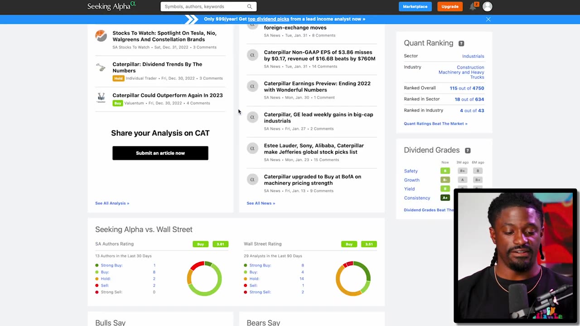Click SA Authors Buy count 8
The width and height of the screenshot is (580, 326).
click(x=154, y=272)
